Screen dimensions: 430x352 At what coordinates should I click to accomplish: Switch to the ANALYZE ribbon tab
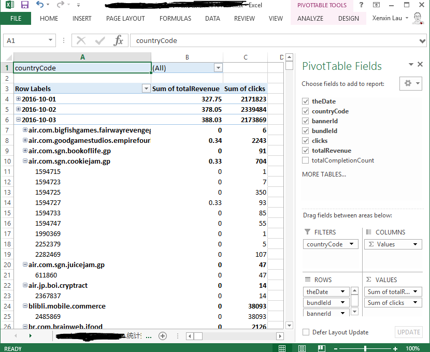coord(310,19)
